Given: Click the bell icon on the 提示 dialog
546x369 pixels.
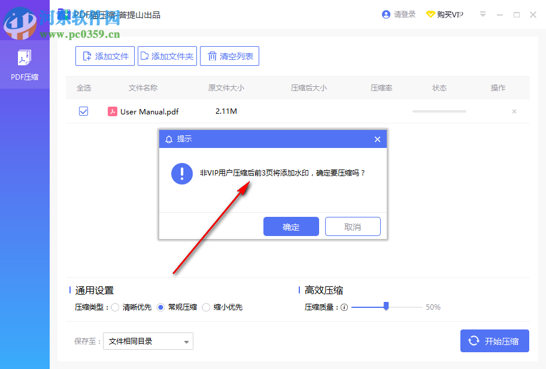Looking at the screenshot, I should pos(168,139).
